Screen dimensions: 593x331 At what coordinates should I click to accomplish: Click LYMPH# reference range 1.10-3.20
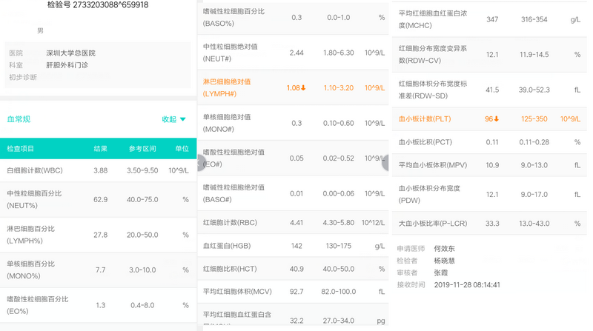339,87
